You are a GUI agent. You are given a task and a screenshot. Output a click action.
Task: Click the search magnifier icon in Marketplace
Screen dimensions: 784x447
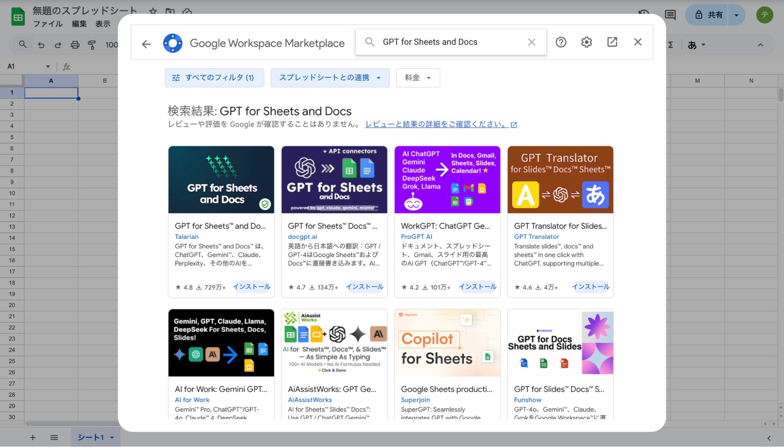tap(369, 42)
